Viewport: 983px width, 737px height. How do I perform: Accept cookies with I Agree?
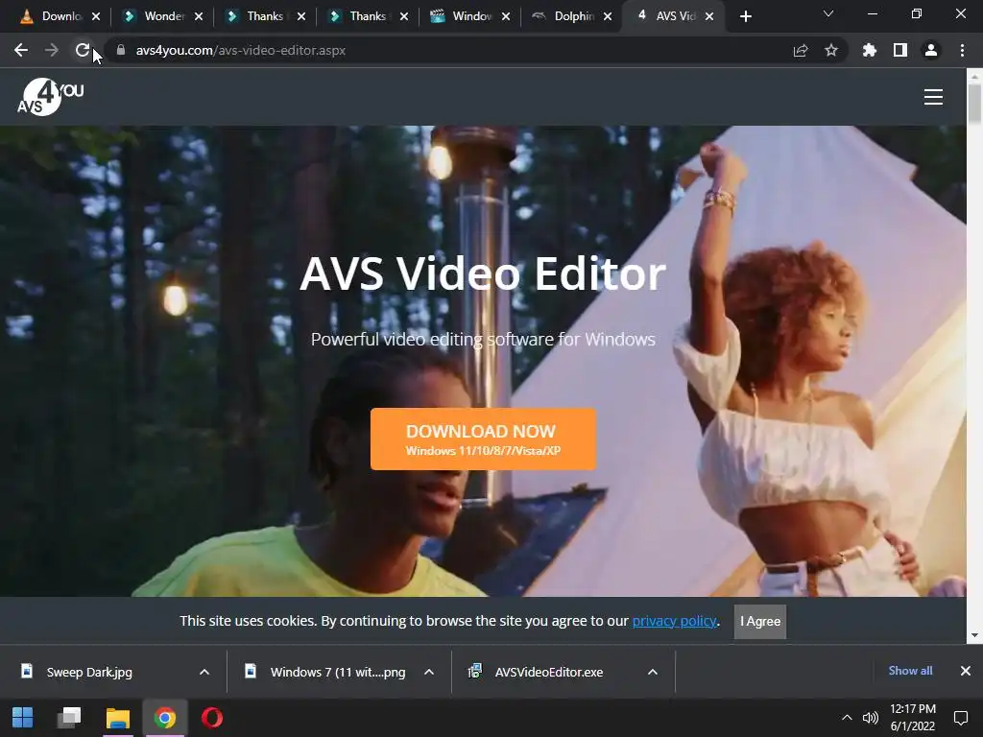[760, 621]
